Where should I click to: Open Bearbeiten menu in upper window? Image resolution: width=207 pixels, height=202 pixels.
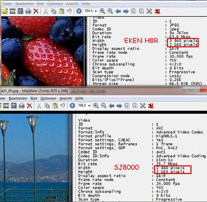[x=24, y=4]
